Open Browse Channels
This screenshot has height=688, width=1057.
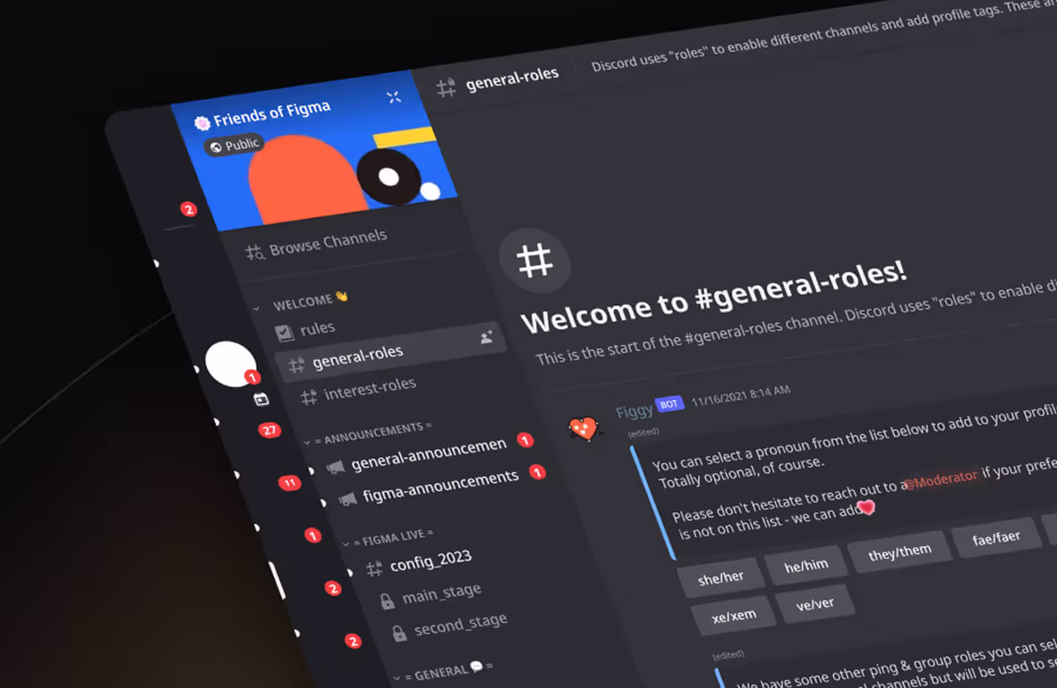tap(316, 245)
